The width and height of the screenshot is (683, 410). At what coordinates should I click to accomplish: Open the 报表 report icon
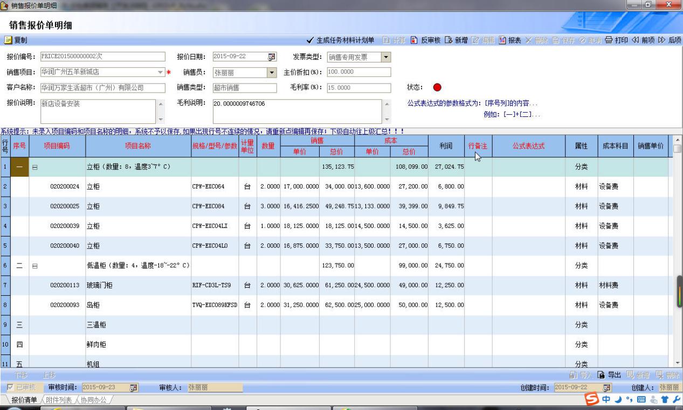click(502, 40)
